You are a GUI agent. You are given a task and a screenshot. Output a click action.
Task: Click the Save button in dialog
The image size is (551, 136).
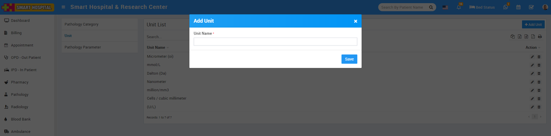pyautogui.click(x=349, y=59)
